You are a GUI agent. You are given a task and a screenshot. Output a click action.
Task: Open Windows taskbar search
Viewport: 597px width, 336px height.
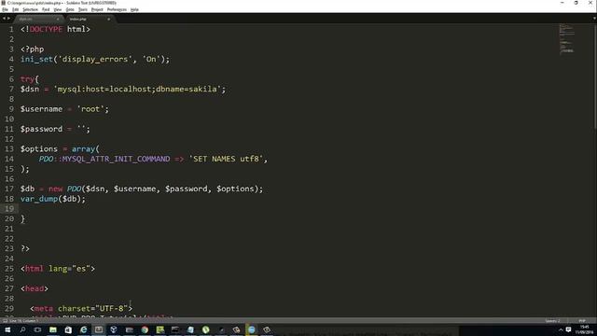tap(22, 329)
